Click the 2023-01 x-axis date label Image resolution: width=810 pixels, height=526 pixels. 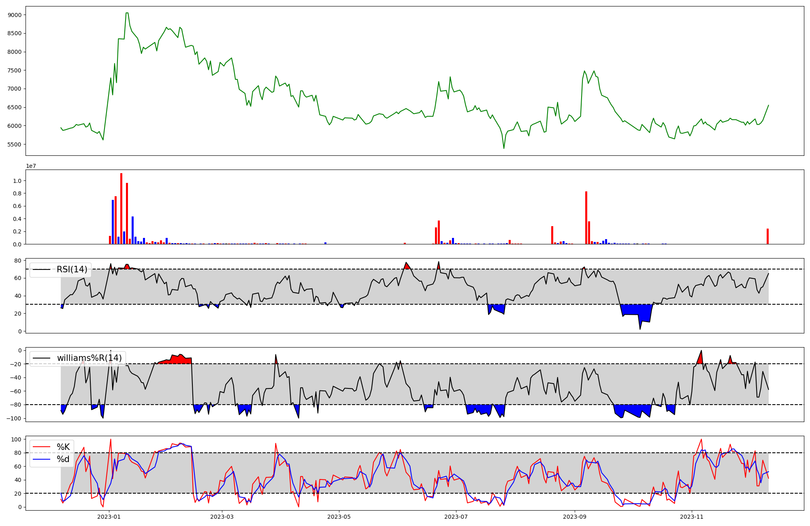pyautogui.click(x=109, y=517)
